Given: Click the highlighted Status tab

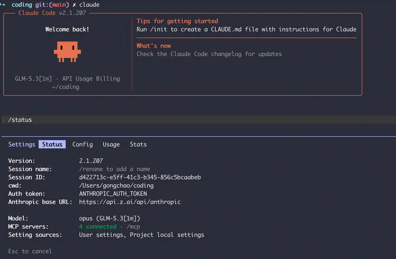Looking at the screenshot, I should (x=52, y=144).
